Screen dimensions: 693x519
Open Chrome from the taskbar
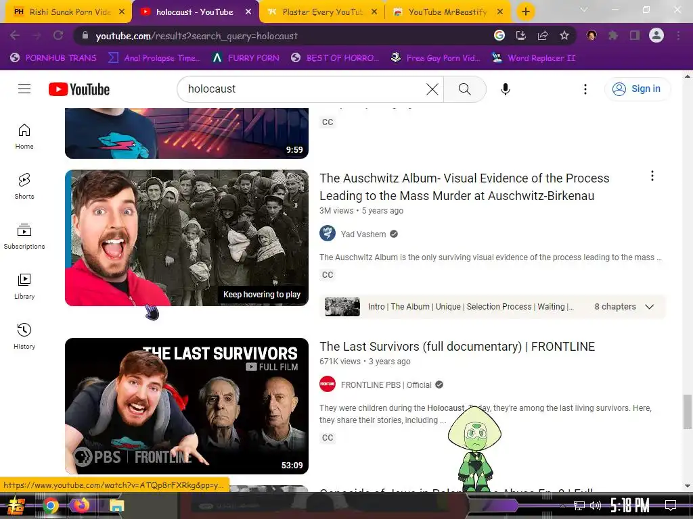pos(50,505)
